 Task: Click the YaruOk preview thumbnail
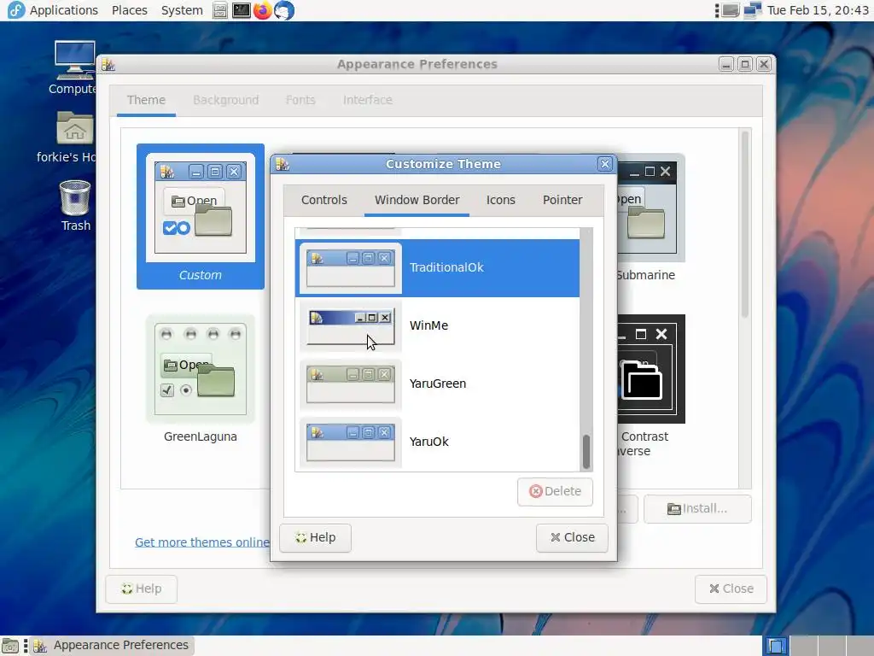tap(351, 442)
